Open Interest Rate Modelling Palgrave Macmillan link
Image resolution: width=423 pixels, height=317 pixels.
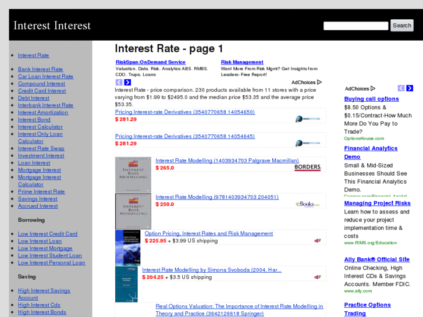227,161
